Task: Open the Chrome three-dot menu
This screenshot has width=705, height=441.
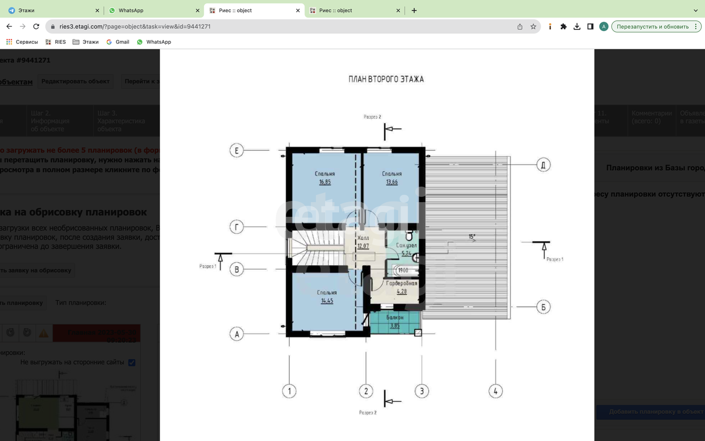Action: point(695,26)
